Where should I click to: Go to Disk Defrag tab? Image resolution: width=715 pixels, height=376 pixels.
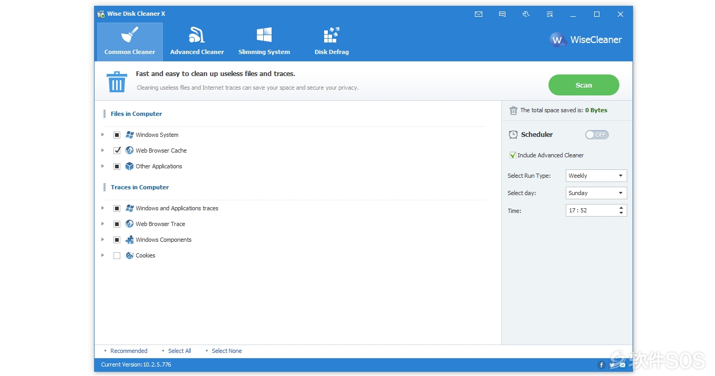pyautogui.click(x=331, y=42)
